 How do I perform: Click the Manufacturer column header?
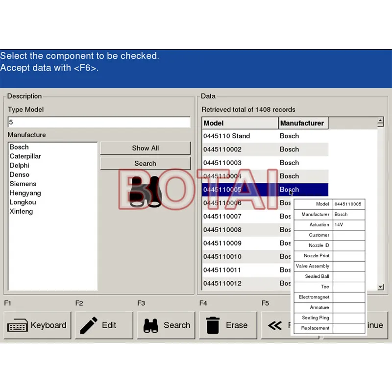(303, 123)
